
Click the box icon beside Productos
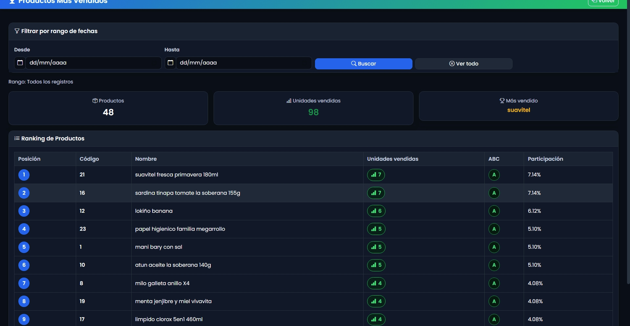coord(95,101)
